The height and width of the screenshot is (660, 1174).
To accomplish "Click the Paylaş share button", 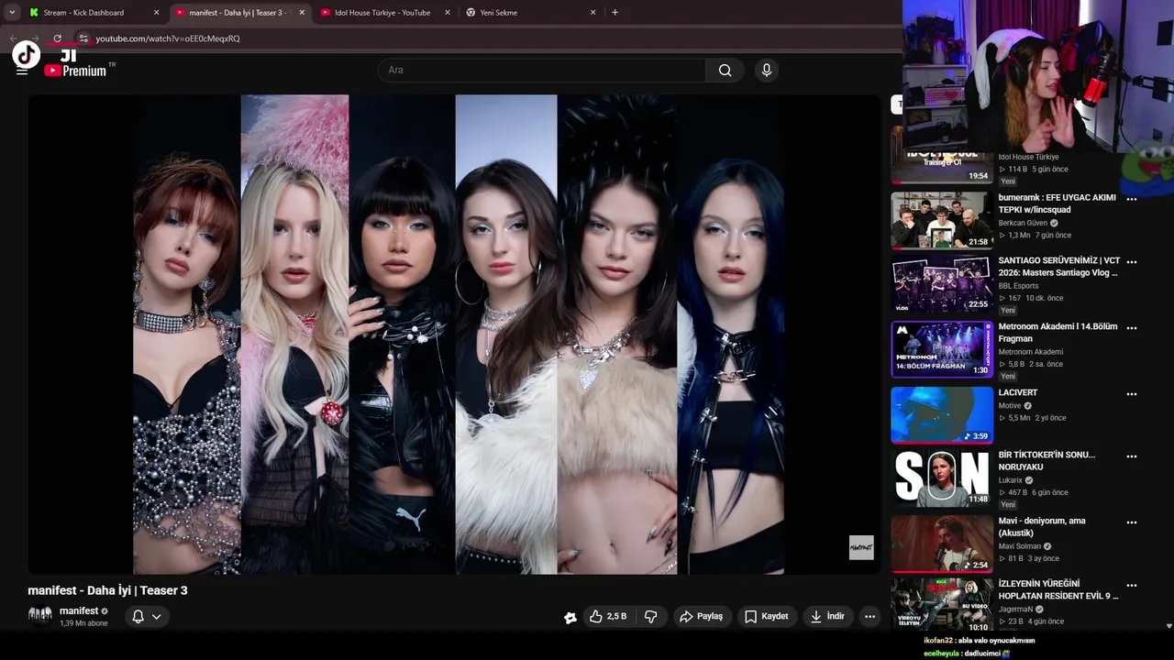I will (701, 616).
